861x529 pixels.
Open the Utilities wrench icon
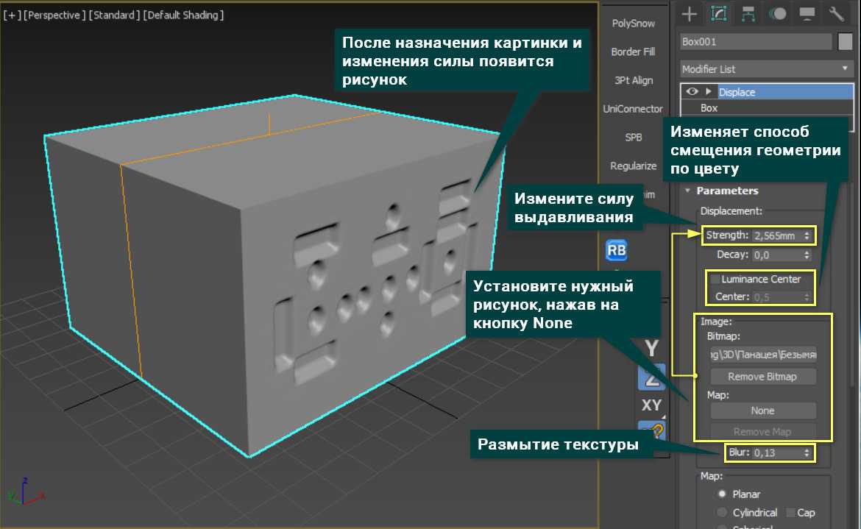(837, 14)
